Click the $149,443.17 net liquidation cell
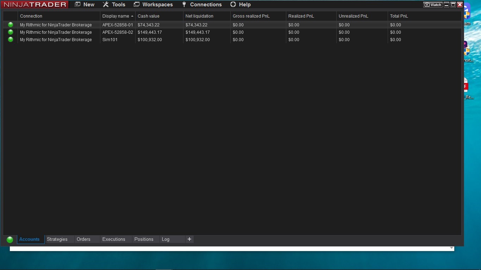 click(207, 32)
